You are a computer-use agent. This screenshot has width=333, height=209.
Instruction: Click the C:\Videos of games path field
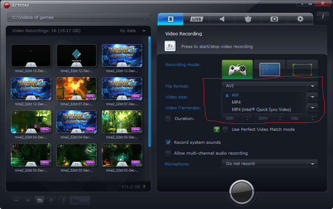73,17
